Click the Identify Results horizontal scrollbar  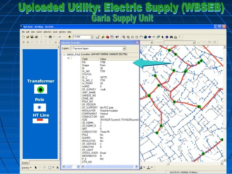pyautogui.click(x=109, y=167)
